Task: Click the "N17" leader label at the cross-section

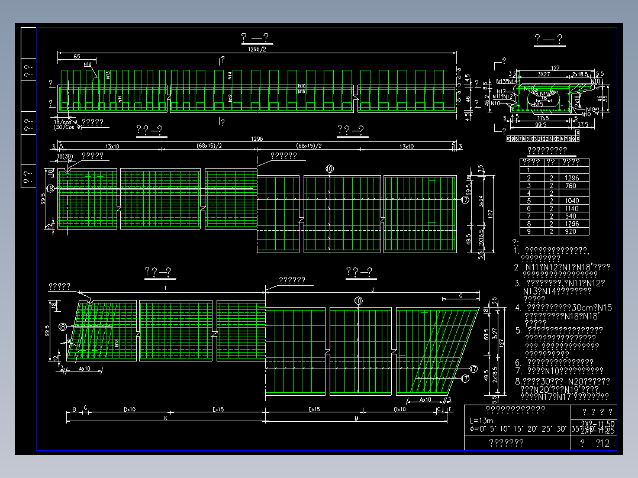Action: coord(501,92)
